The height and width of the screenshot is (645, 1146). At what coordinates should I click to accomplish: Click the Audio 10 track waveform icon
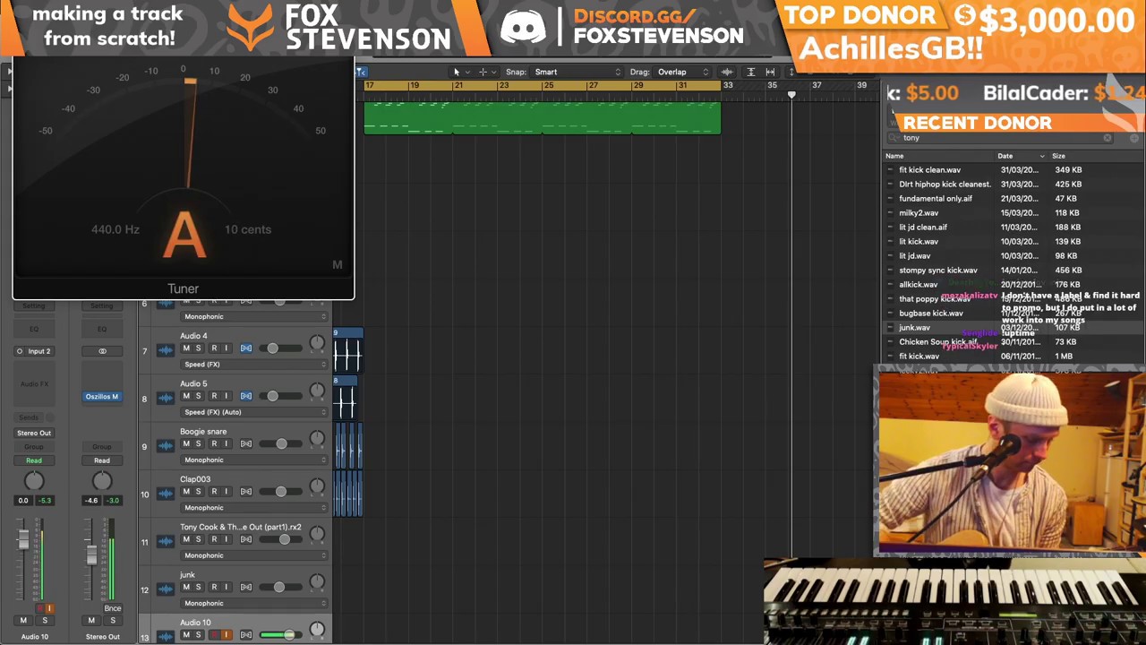coord(166,636)
